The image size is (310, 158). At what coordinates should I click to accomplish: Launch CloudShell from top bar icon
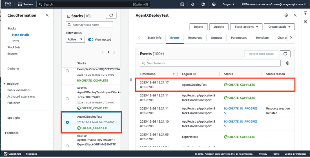point(182,4)
